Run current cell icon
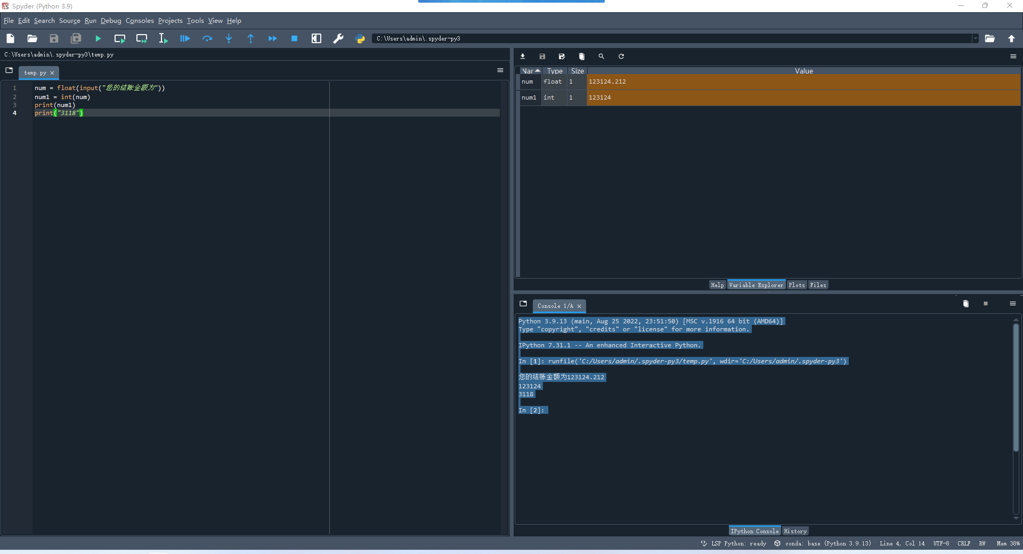The width and height of the screenshot is (1023, 554). point(120,38)
